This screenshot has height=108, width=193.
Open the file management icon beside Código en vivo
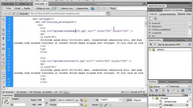point(54,8)
